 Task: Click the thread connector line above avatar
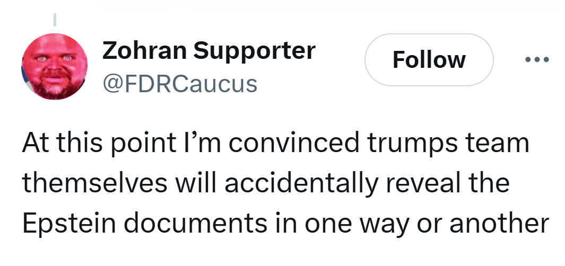coord(54,19)
